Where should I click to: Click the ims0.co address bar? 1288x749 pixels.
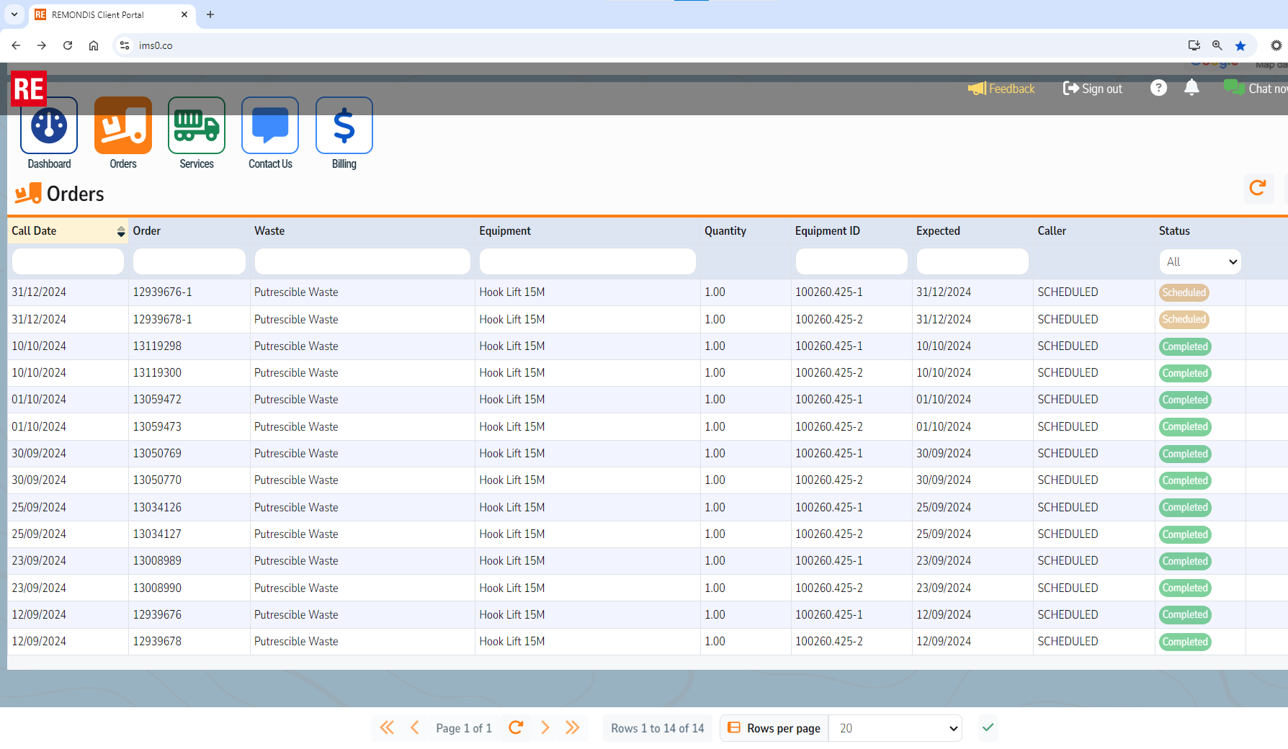coord(648,45)
